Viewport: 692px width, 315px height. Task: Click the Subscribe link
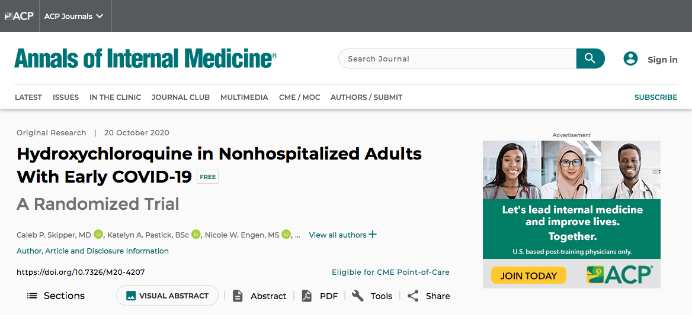(655, 98)
